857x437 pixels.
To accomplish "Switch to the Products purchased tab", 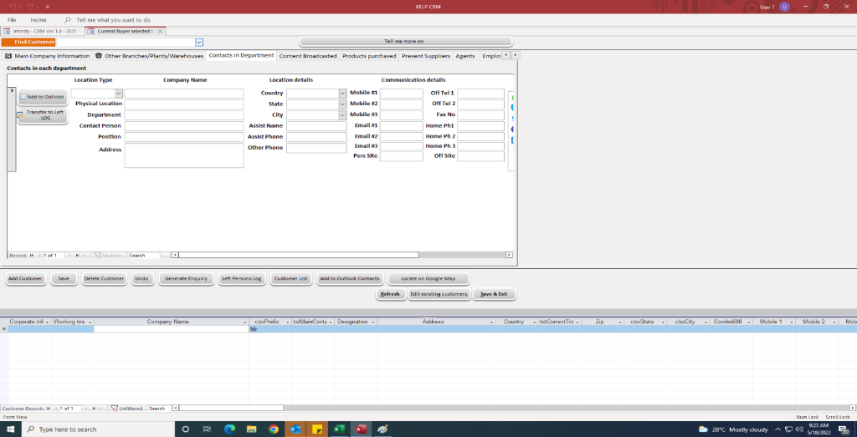I will 369,56.
